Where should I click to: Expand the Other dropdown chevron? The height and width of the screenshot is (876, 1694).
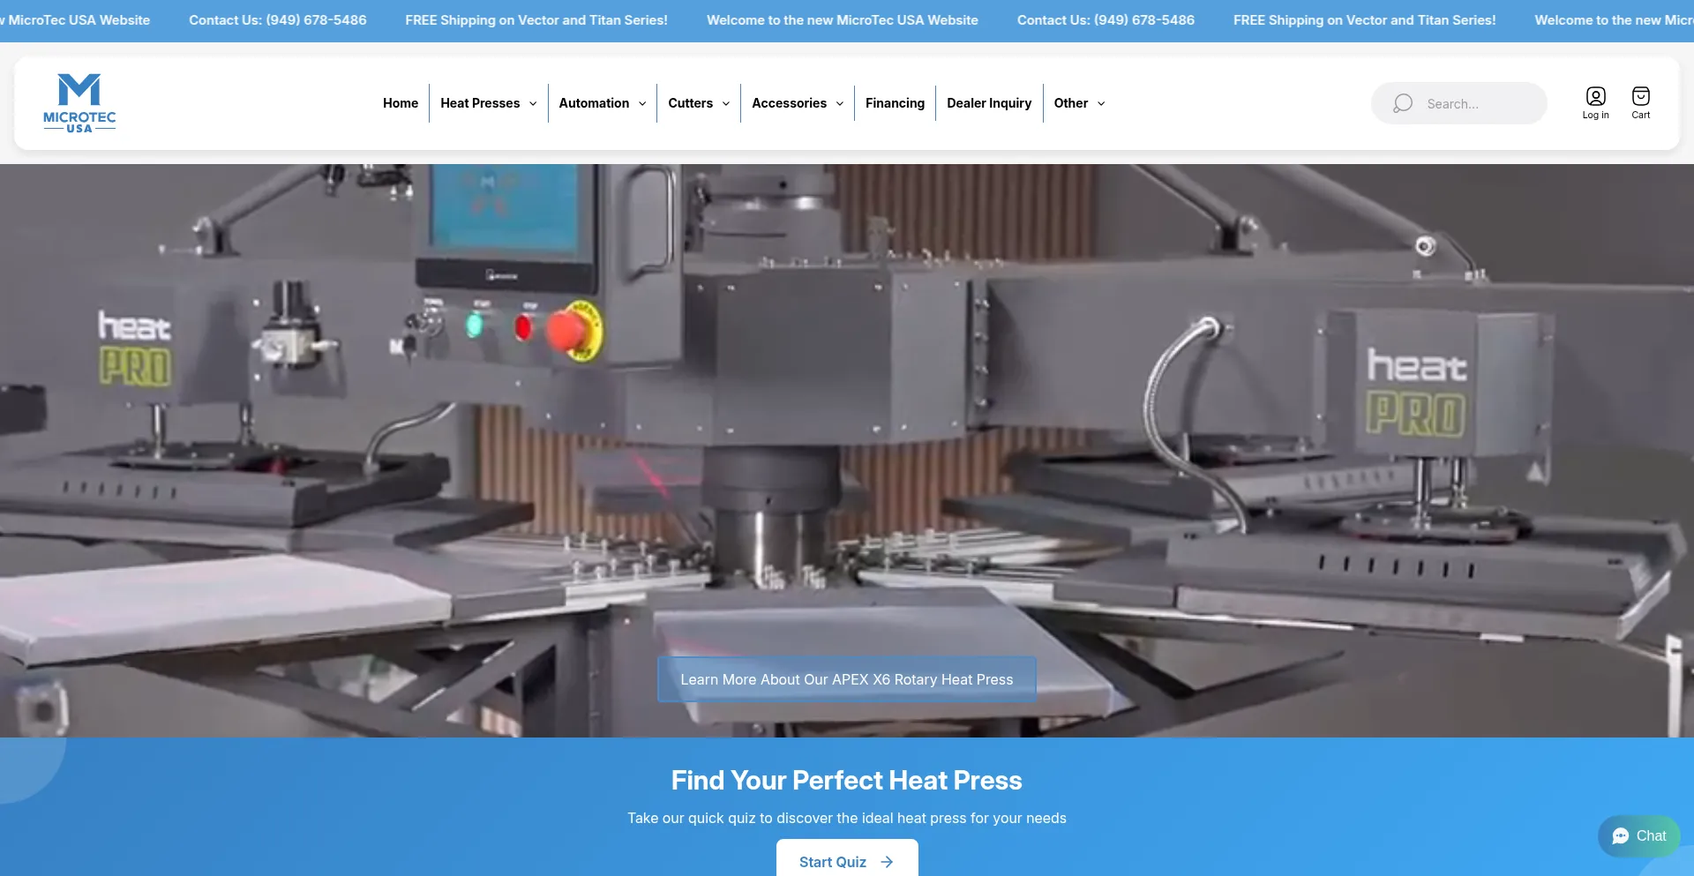pyautogui.click(x=1101, y=103)
